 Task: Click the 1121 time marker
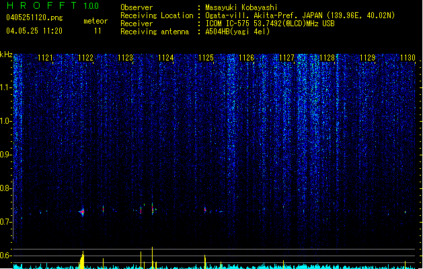coord(45,58)
